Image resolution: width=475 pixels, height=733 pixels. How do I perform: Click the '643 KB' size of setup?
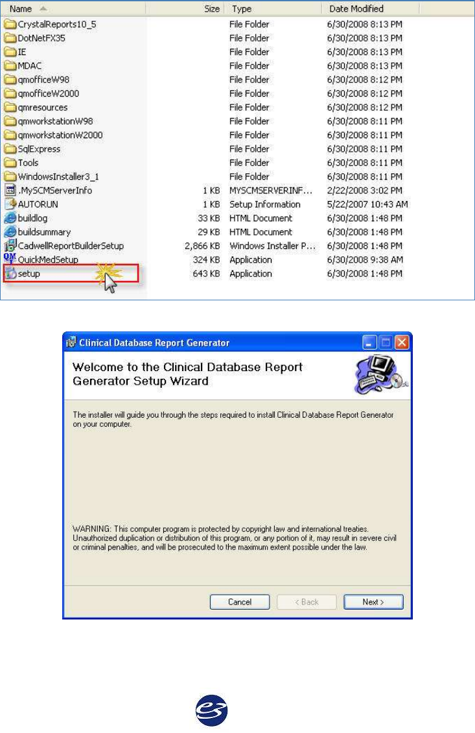tap(206, 274)
